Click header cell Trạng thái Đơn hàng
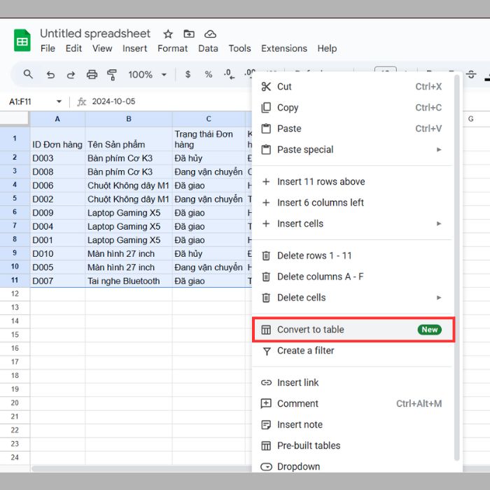This screenshot has height=490, width=490. [209, 139]
